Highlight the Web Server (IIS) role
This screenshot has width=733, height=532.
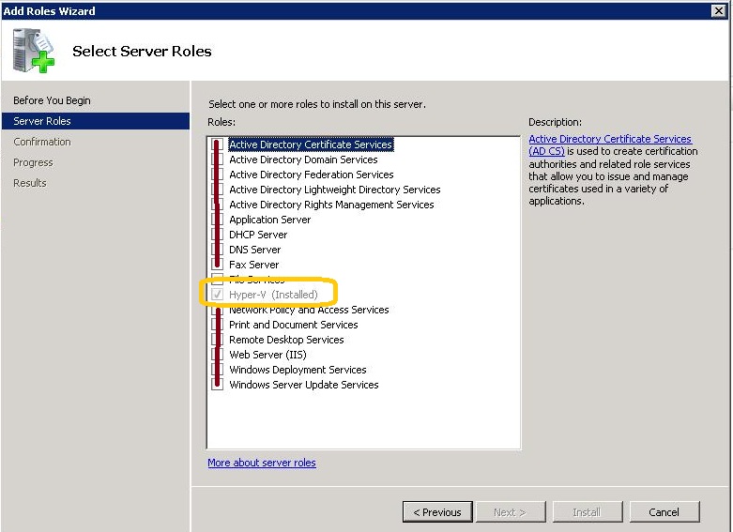267,355
